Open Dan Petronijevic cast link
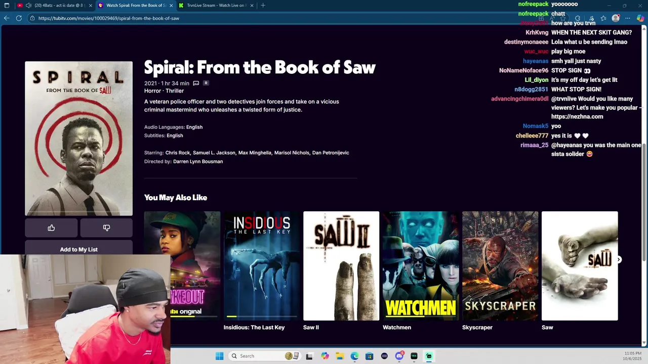Screen dimensions: 648x364 (331, 153)
